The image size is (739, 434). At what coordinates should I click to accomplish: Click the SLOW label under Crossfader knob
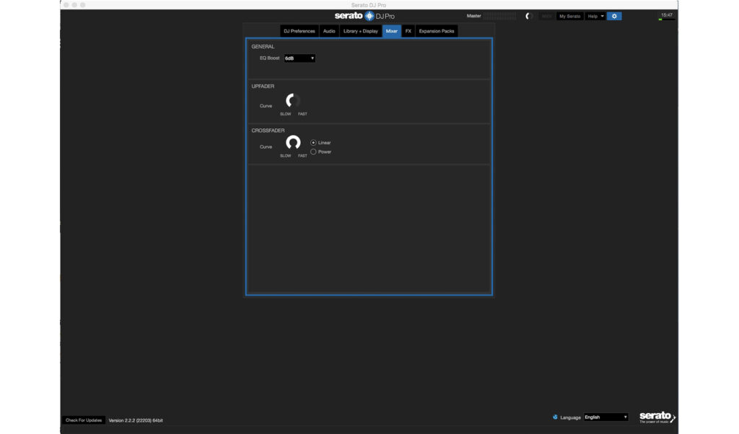[x=286, y=156]
